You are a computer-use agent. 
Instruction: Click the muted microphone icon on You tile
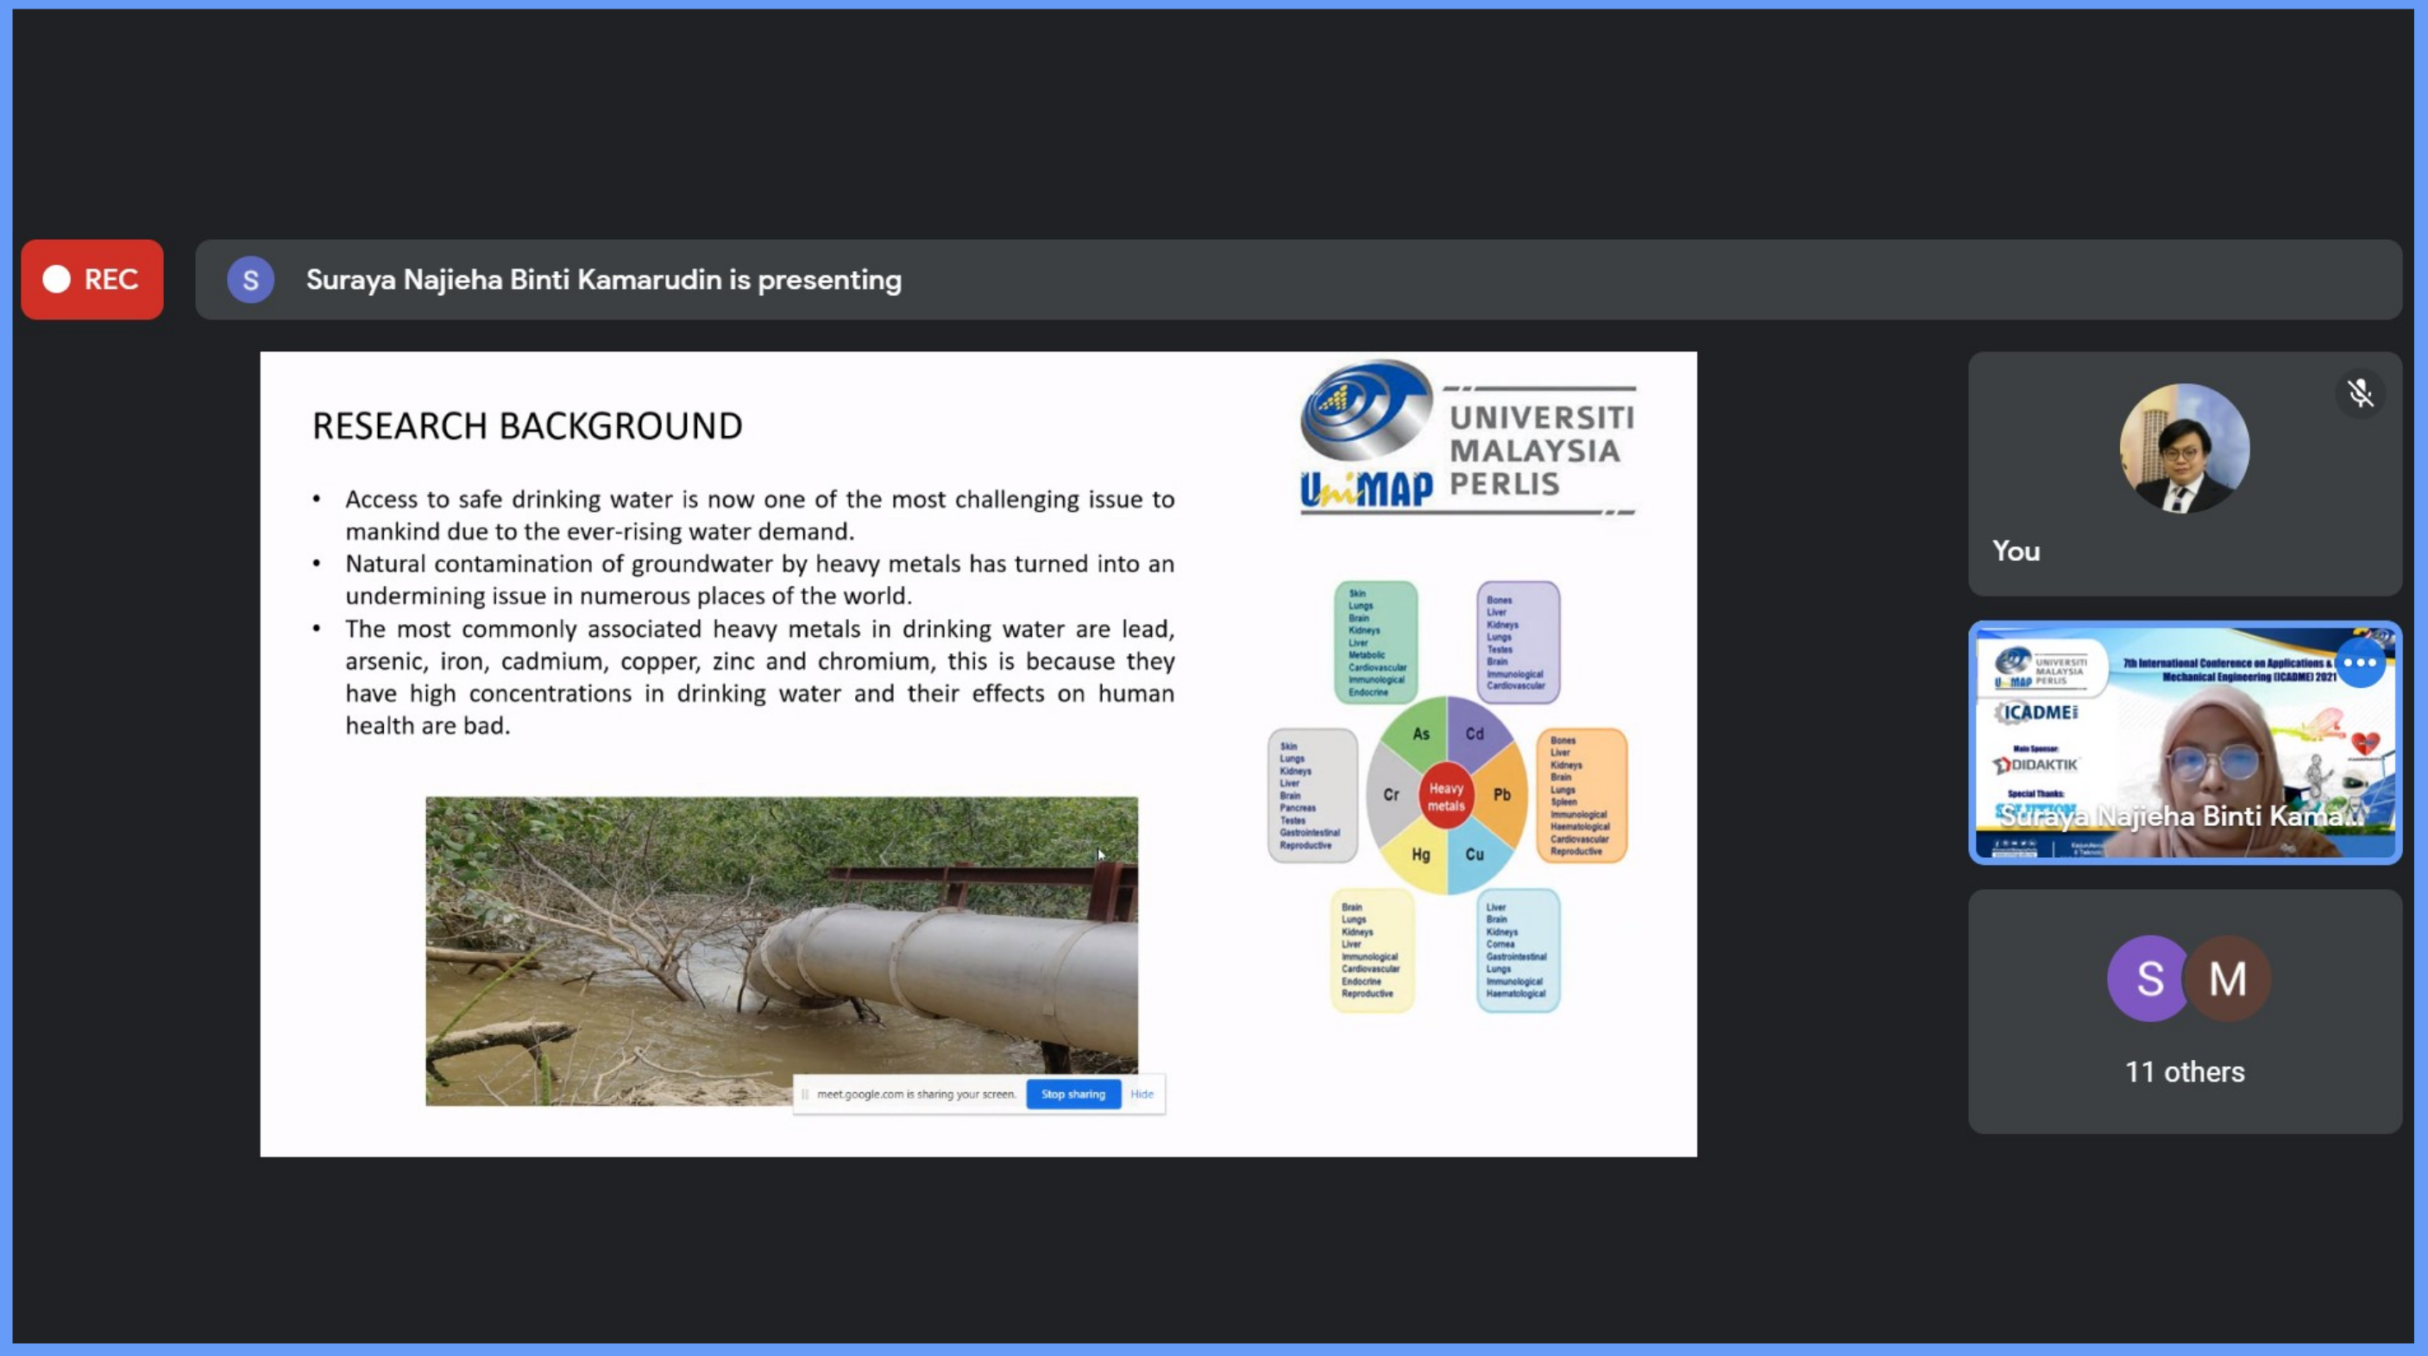coord(2359,394)
